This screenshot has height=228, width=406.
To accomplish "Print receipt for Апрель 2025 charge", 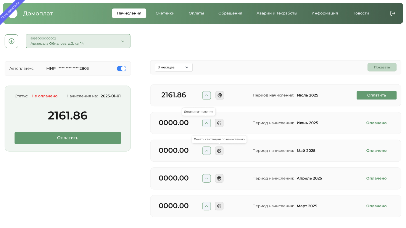I will tap(219, 178).
